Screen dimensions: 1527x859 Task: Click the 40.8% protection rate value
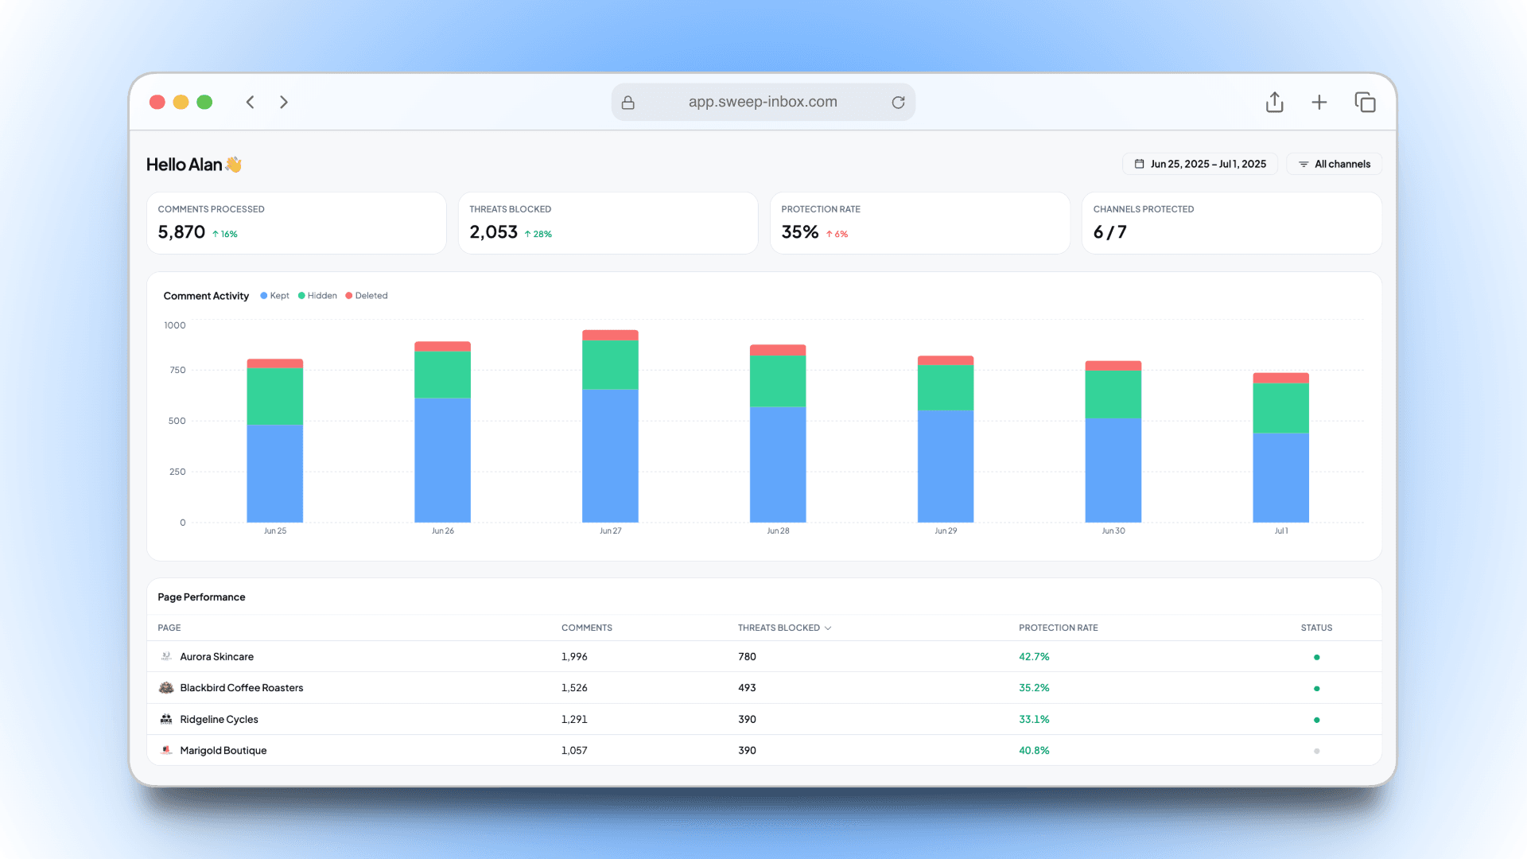click(1034, 750)
